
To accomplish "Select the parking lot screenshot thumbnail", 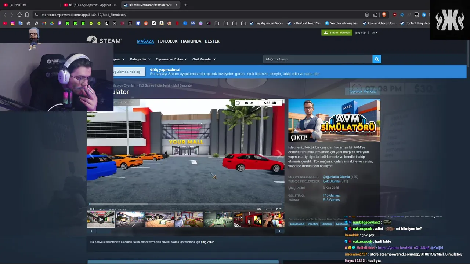I will click(x=130, y=219).
